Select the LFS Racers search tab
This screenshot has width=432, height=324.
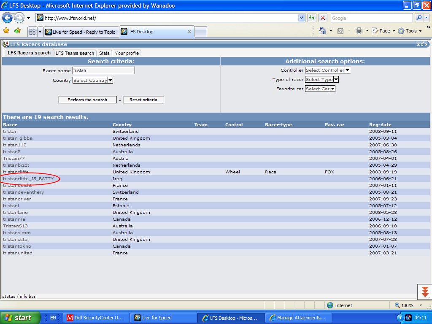29,53
